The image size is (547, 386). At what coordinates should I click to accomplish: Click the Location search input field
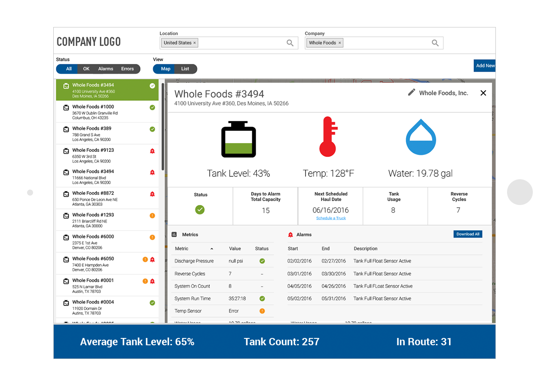click(x=229, y=43)
